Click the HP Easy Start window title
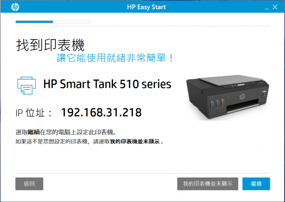 (x=146, y=7)
